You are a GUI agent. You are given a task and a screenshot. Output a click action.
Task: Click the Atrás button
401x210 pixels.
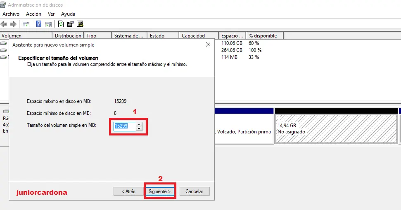128,191
